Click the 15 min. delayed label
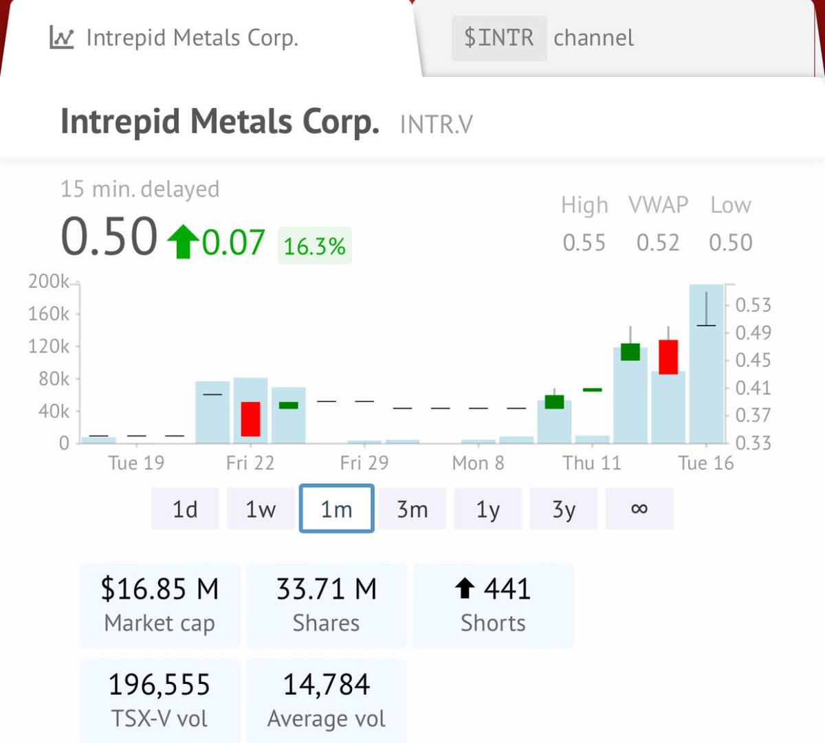 click(x=138, y=189)
